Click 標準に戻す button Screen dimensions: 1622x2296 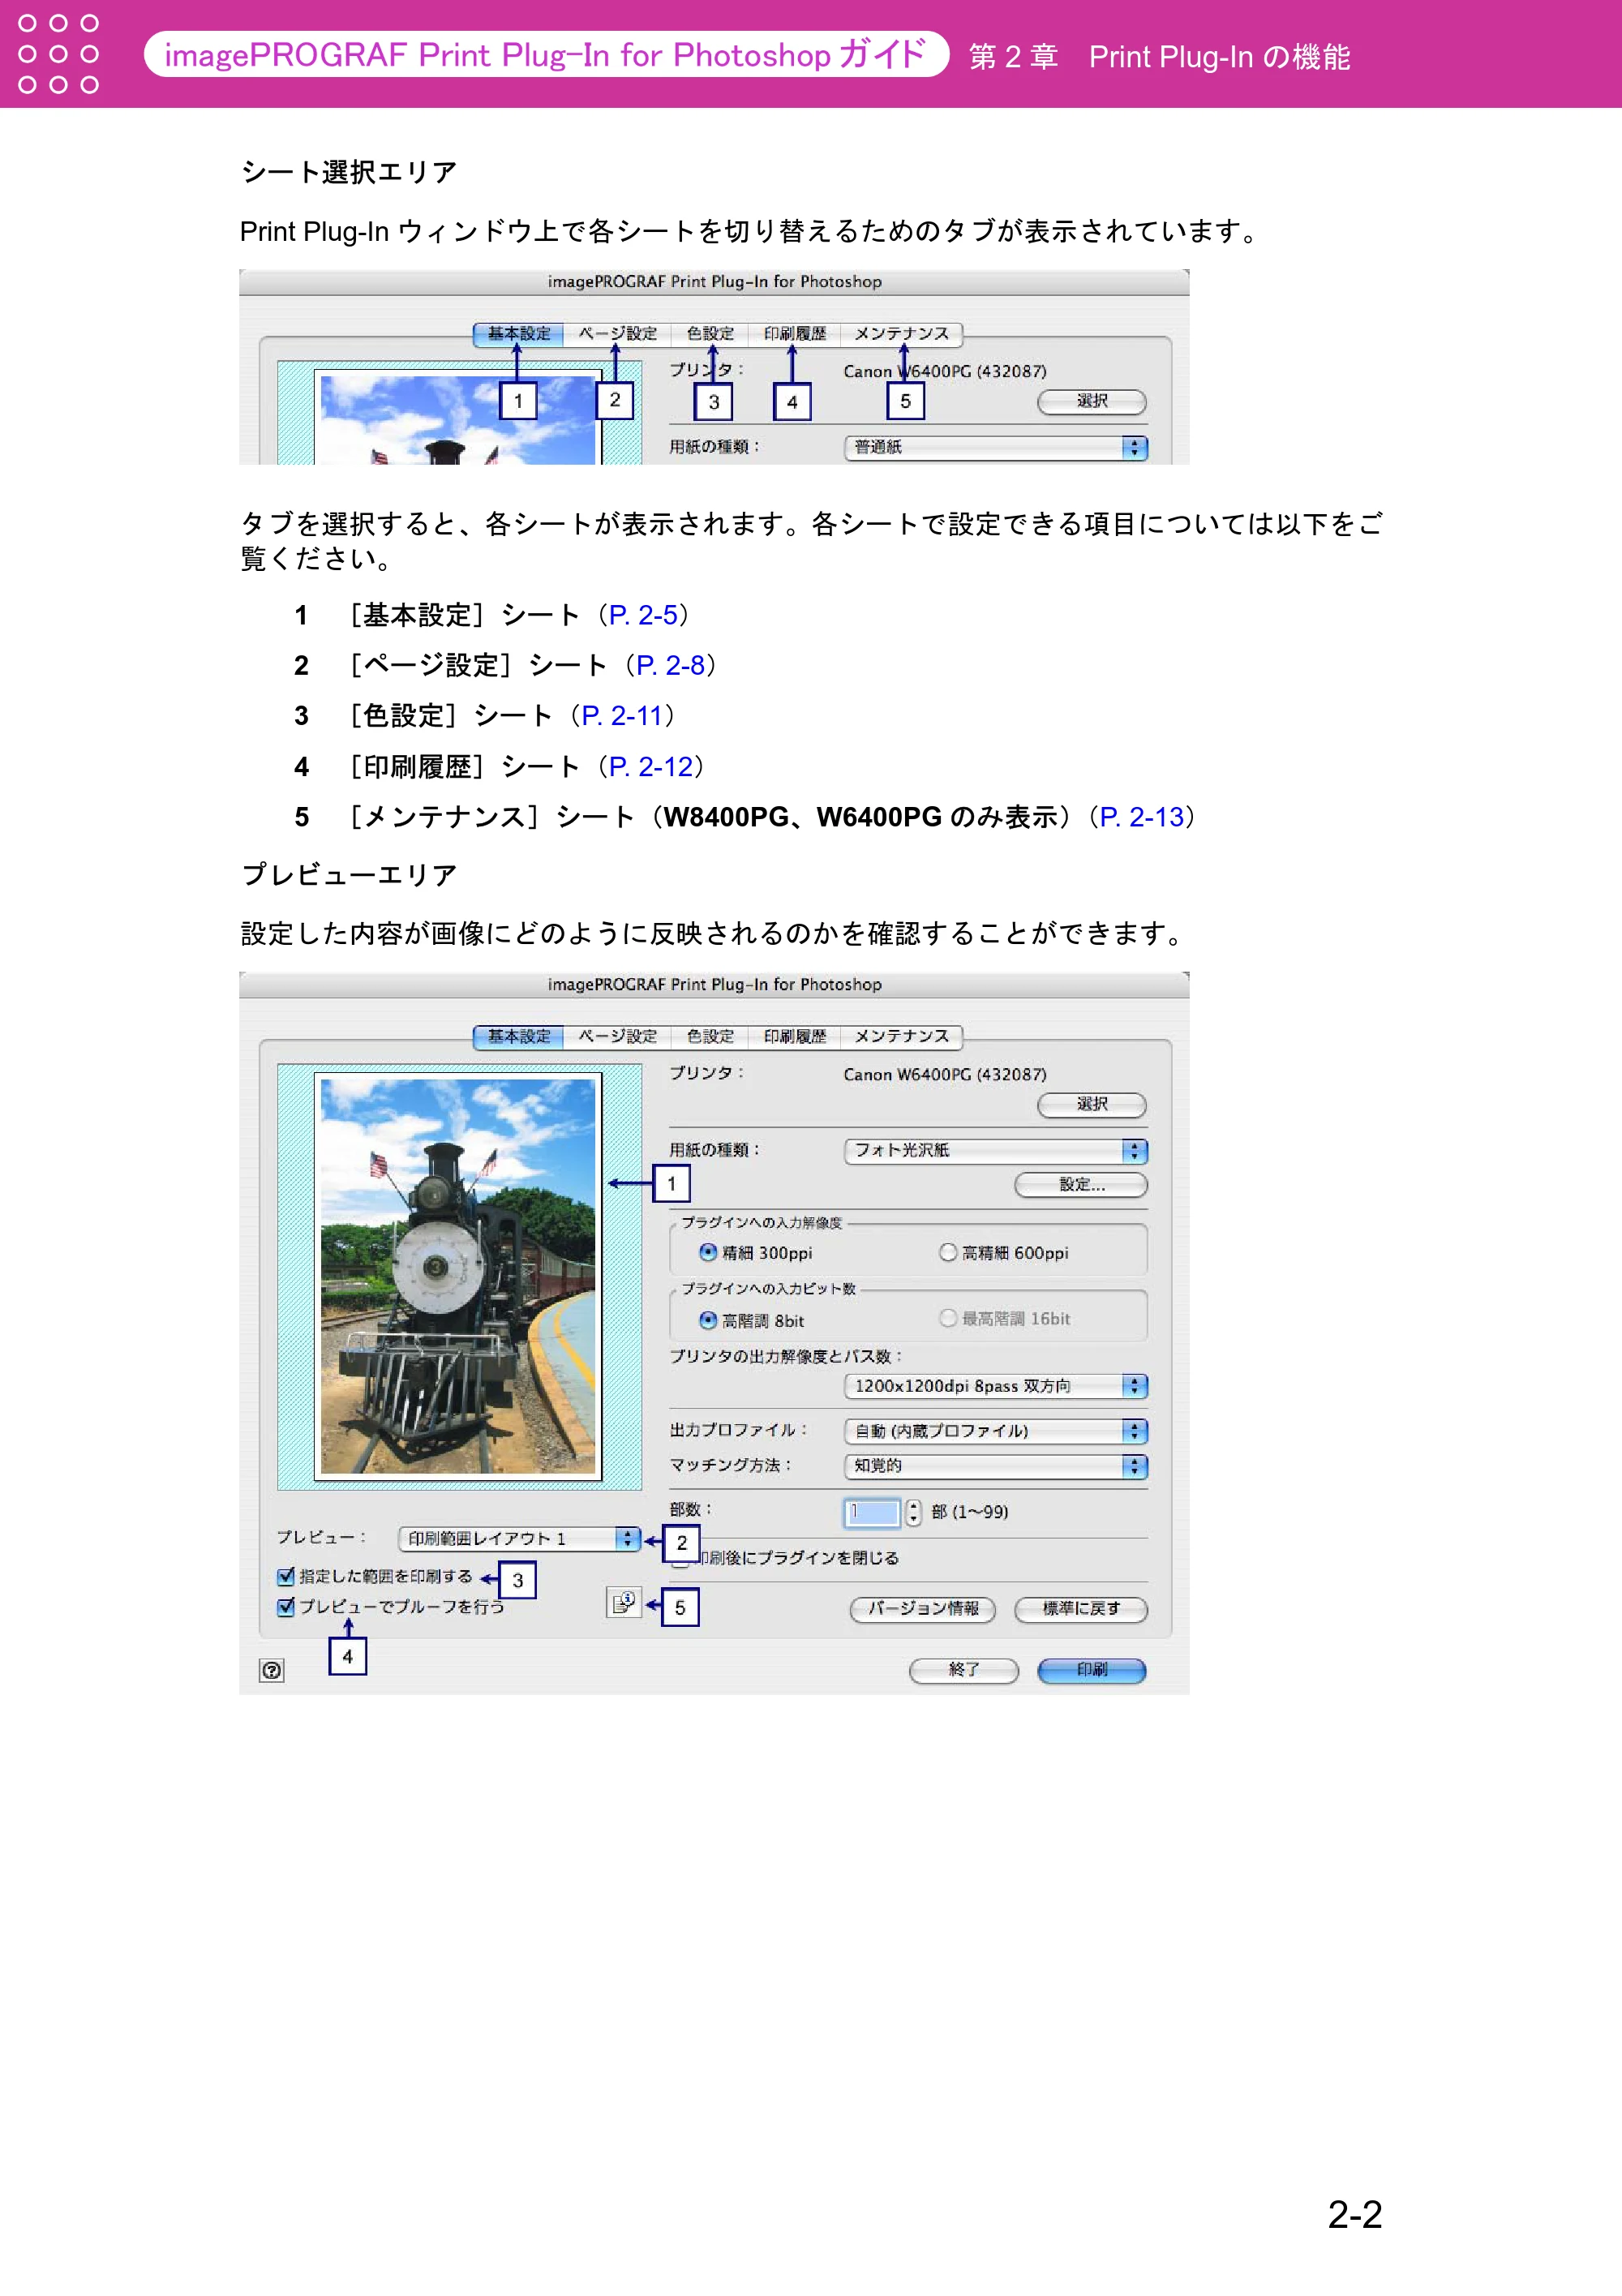coord(1081,1608)
